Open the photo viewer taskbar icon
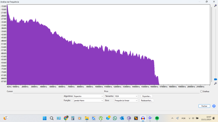Screen dimensions: 218x122 [x=59, y=118]
